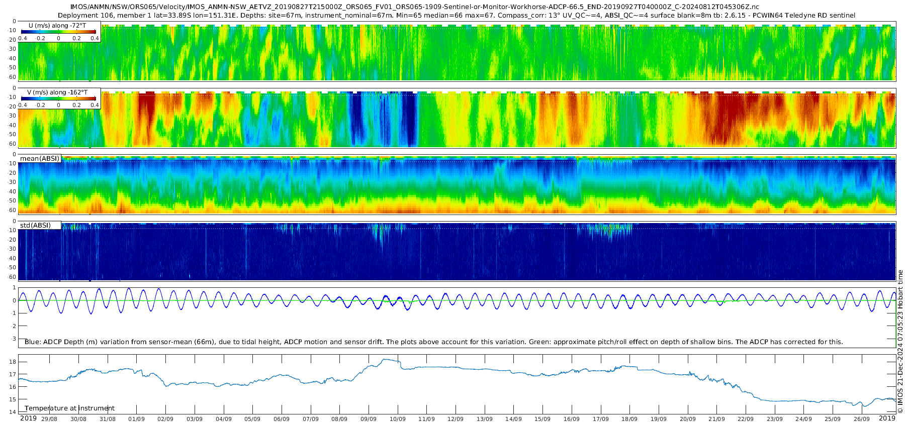Click the 18 tick on temperature axis
This screenshot has height=427, width=905.
13,362
